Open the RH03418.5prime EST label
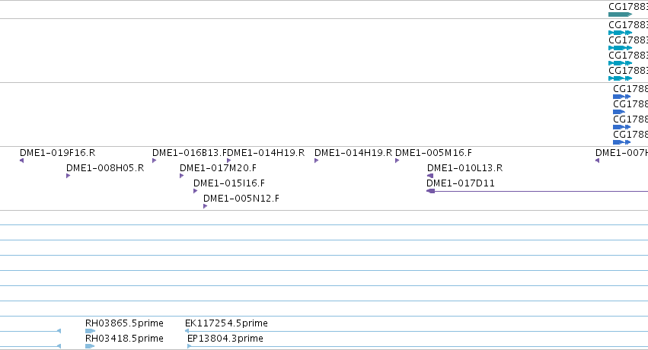648x350 pixels. coord(124,339)
